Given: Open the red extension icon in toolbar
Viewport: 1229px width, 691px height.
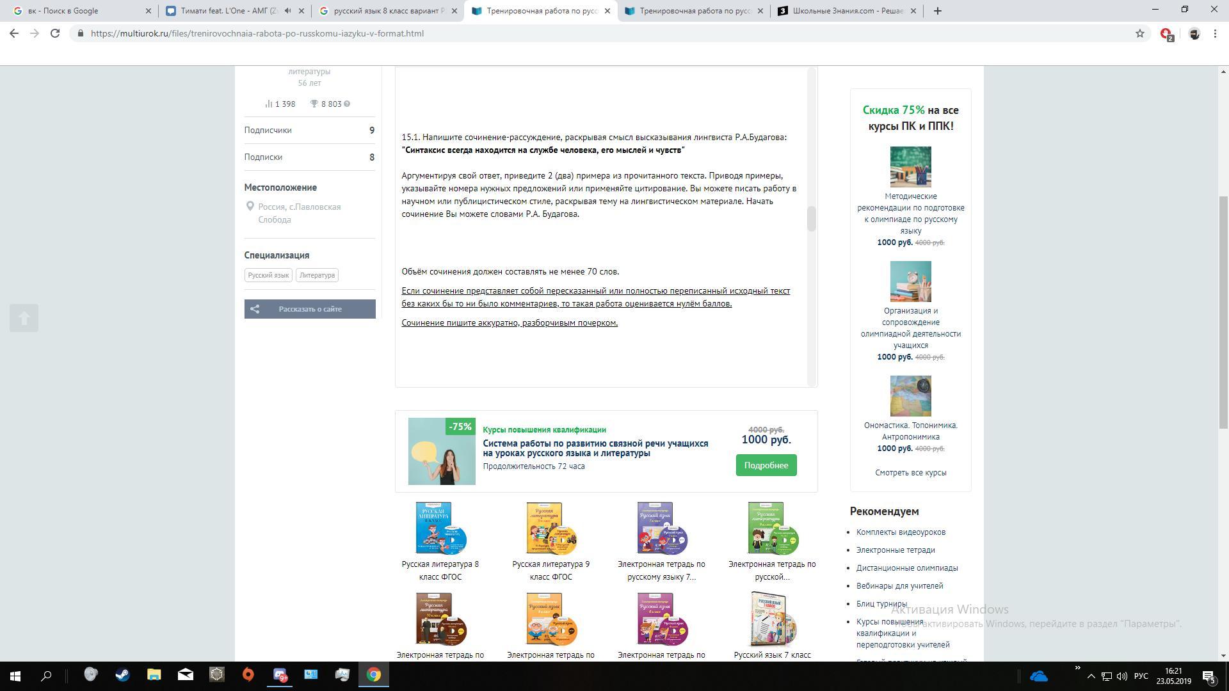Looking at the screenshot, I should (1166, 34).
